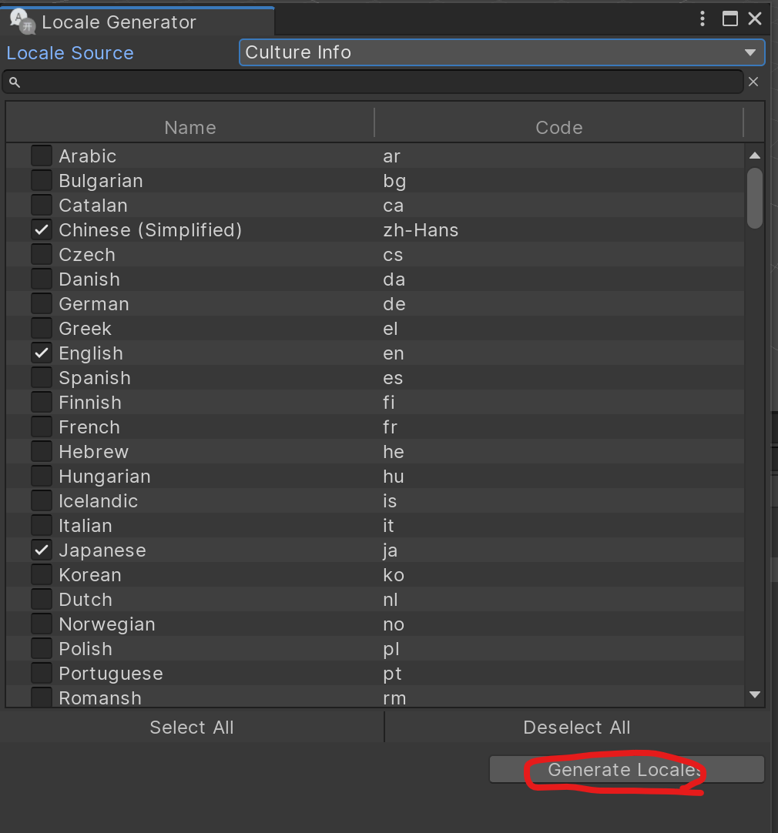Focus the locale search input field

[373, 82]
